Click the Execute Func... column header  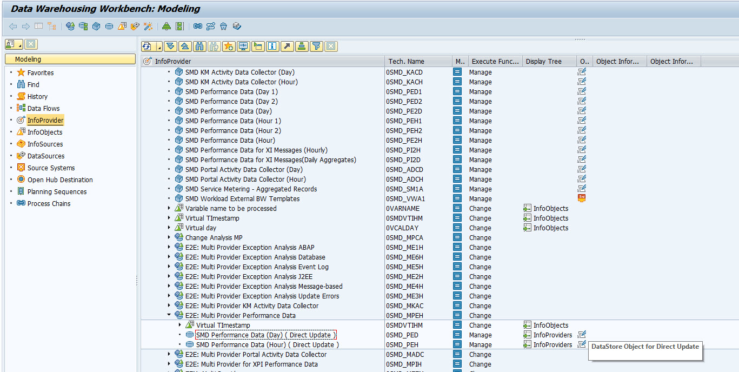click(495, 61)
